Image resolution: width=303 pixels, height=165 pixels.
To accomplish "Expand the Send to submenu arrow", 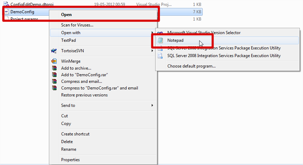I will 152,105.
